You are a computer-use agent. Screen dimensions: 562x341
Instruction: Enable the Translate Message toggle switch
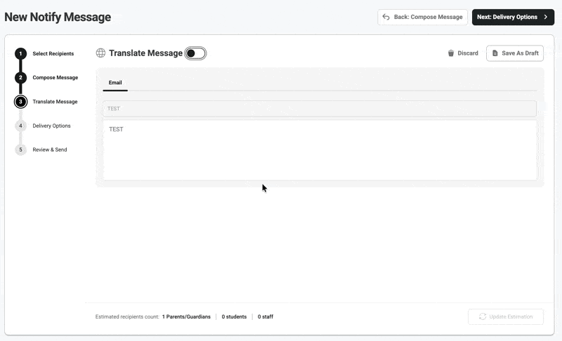195,53
